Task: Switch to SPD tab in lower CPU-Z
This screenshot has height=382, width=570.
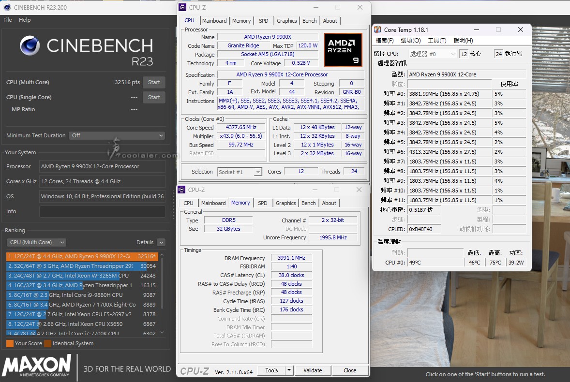Action: (x=262, y=203)
